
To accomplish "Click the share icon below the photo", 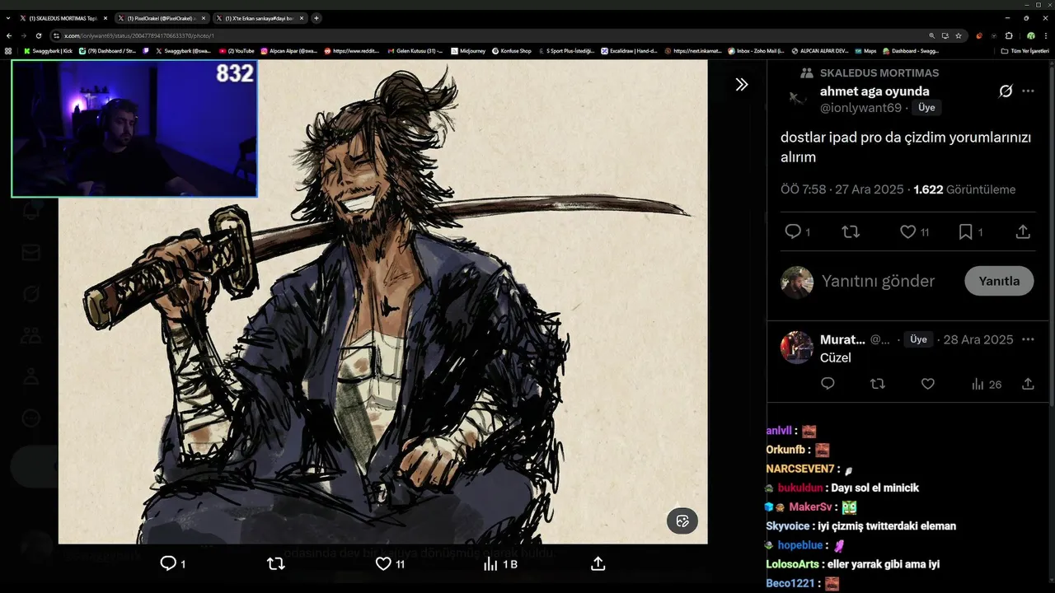I will [598, 563].
